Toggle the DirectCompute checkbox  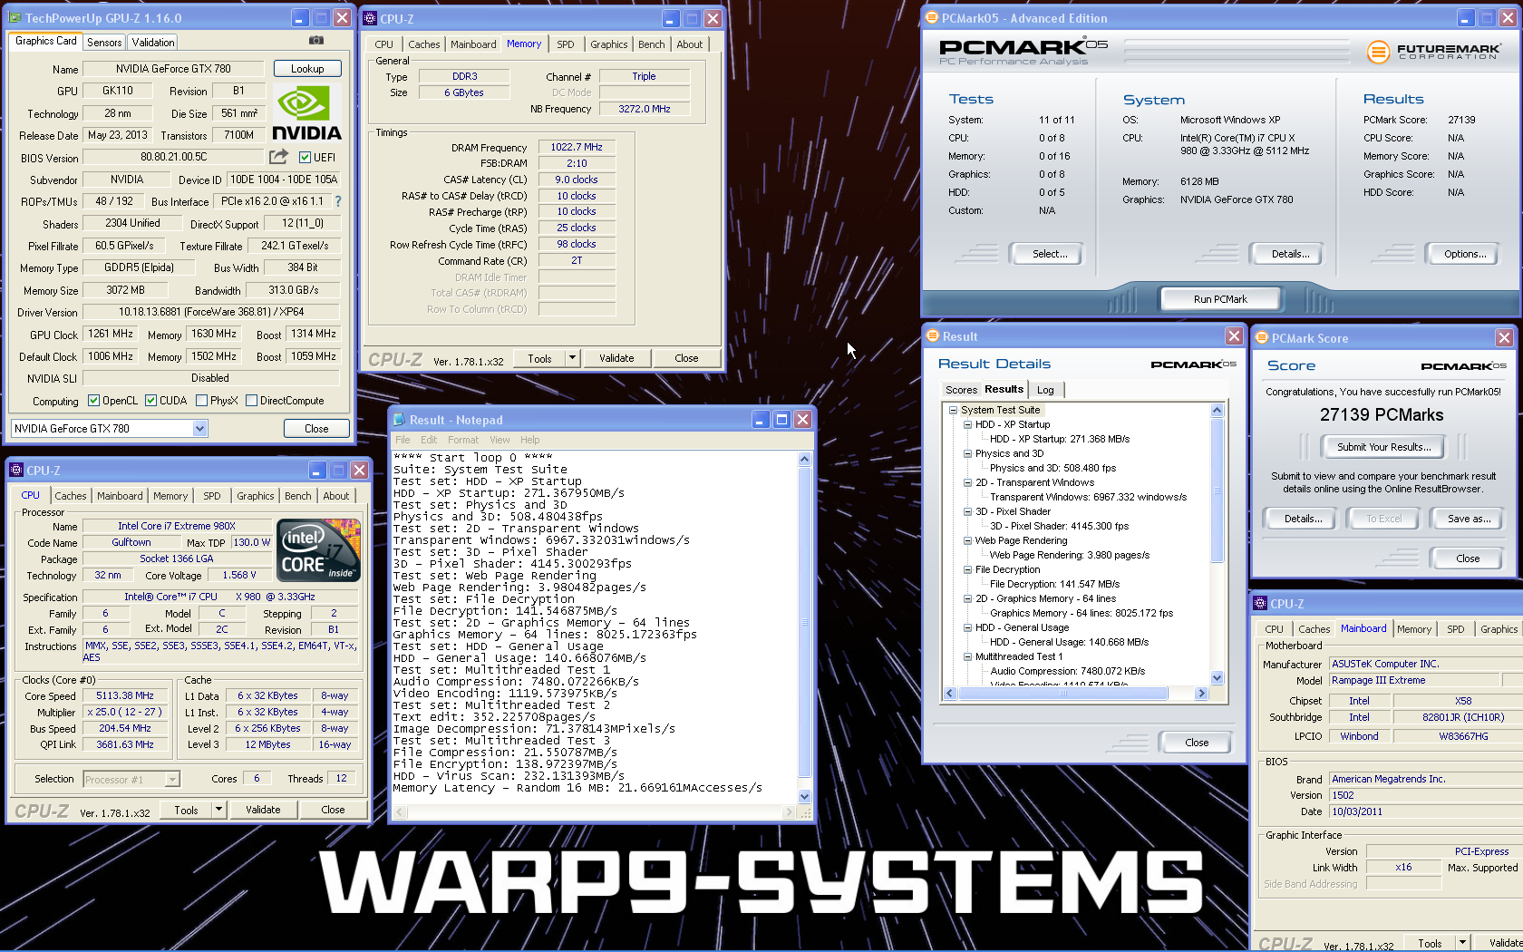pyautogui.click(x=251, y=400)
